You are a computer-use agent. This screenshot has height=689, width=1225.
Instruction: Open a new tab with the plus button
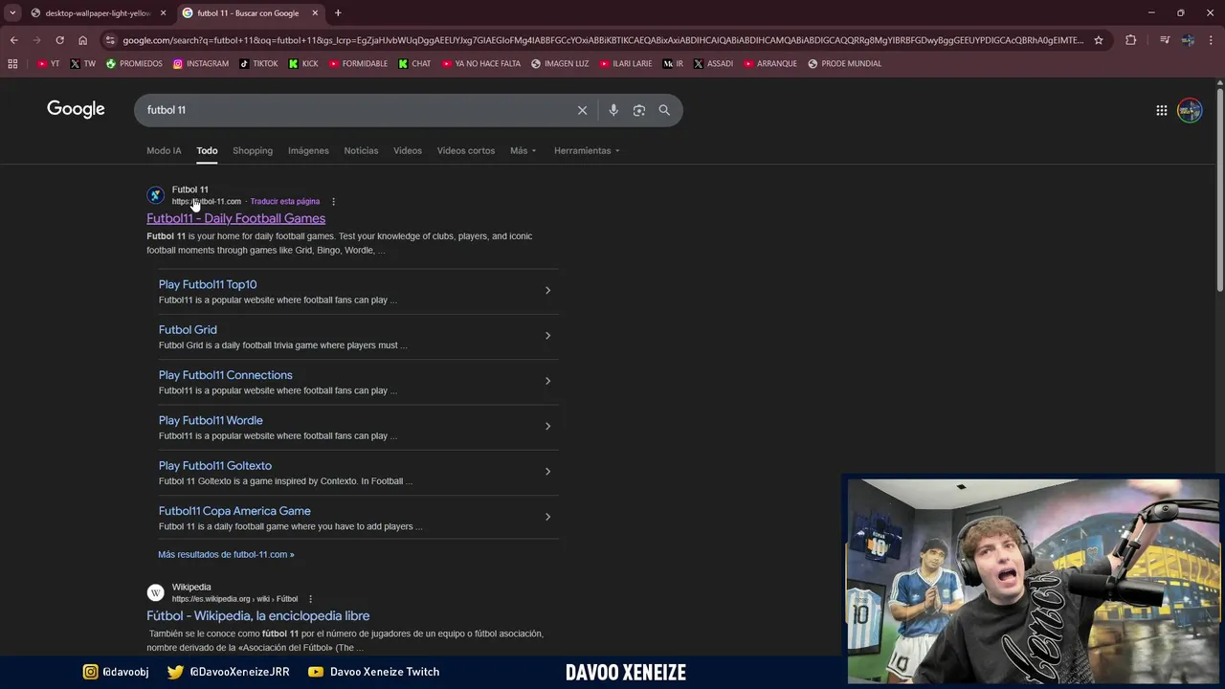338,12
